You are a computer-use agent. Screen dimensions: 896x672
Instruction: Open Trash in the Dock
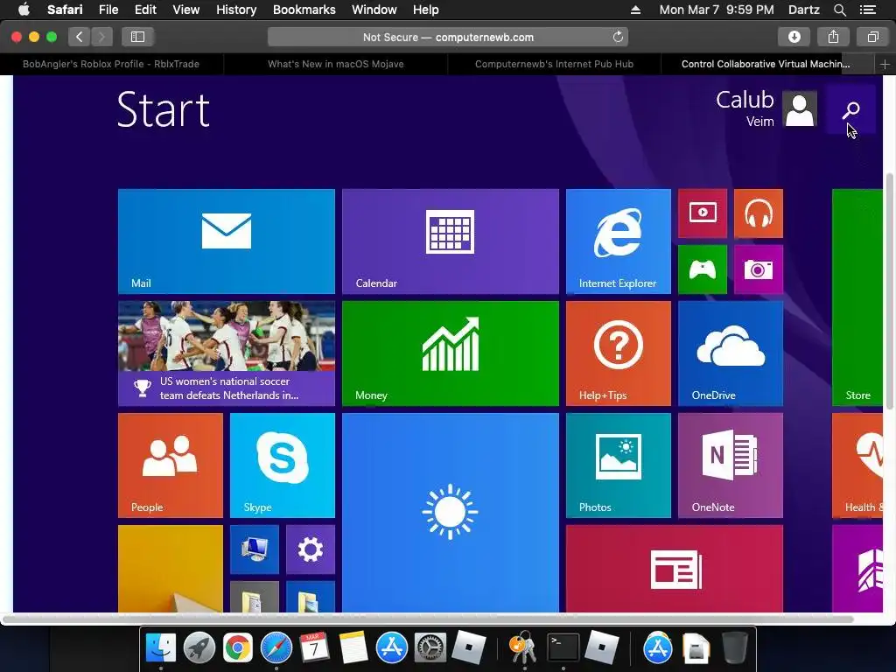734,648
